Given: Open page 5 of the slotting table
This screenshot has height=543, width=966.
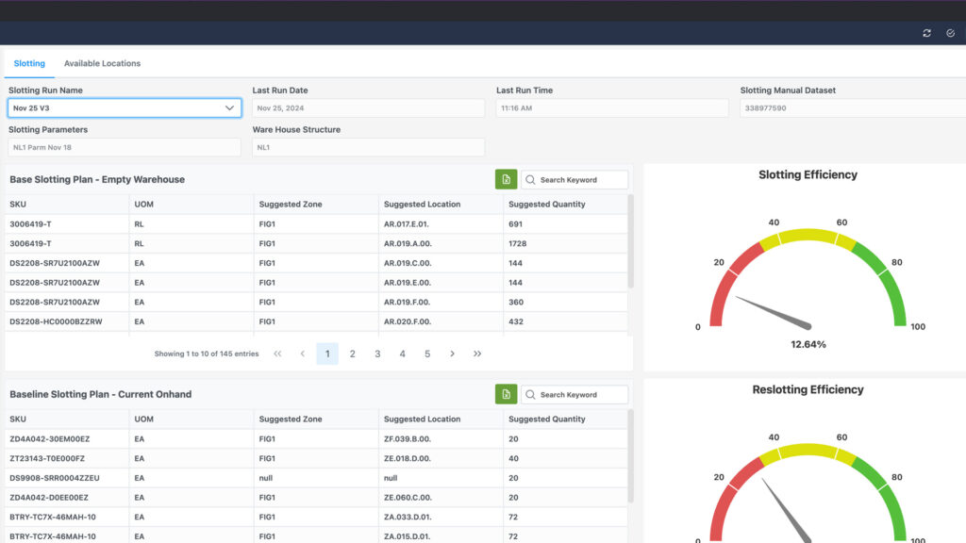Looking at the screenshot, I should click(x=427, y=354).
